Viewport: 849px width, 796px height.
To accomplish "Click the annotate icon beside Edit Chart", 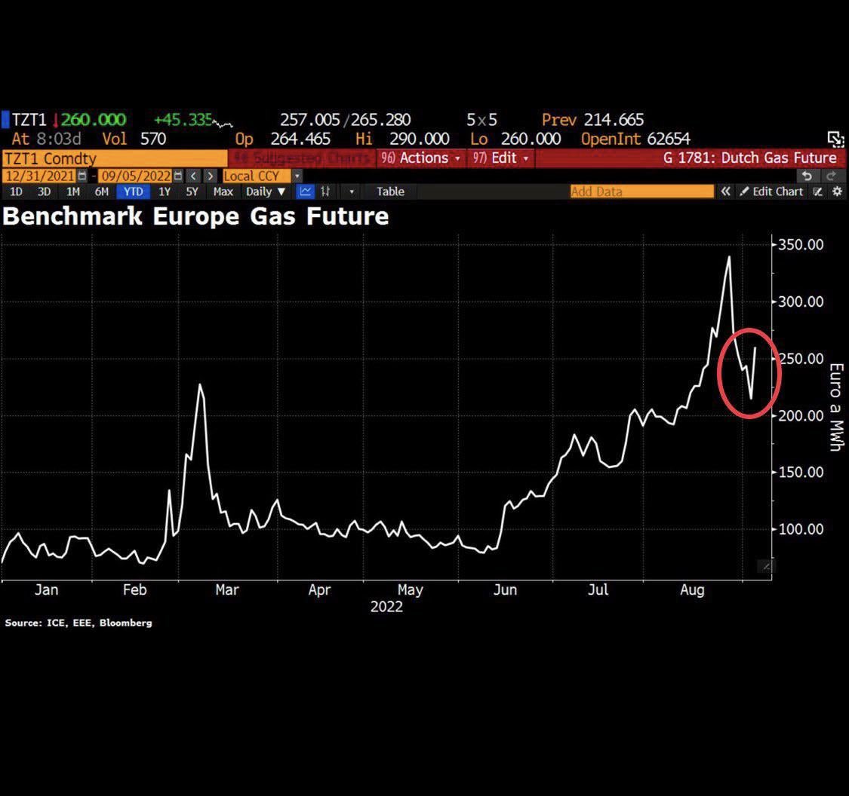I will click(x=817, y=191).
